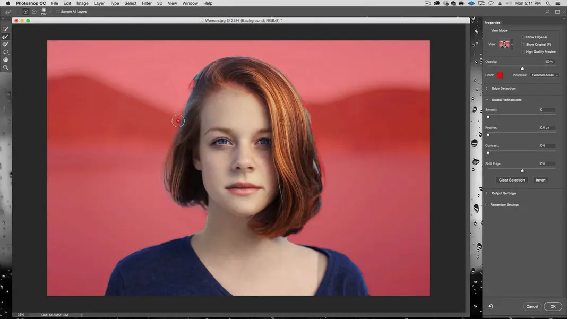567x319 pixels.
Task: Click the workspace layout icon
Action: coord(557,12)
